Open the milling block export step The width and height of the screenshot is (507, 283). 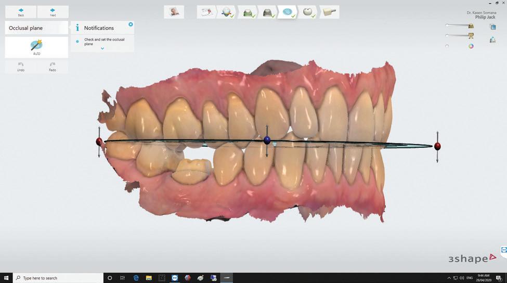pos(329,12)
